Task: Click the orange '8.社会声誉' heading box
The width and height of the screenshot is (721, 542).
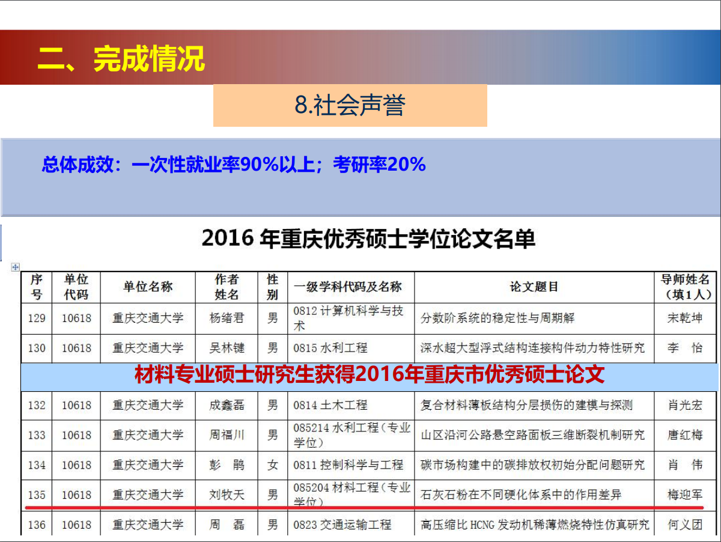Action: pyautogui.click(x=350, y=105)
